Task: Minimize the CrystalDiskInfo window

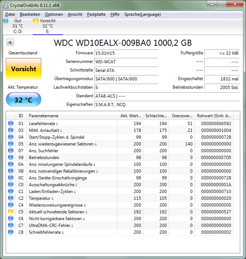Action: [212, 4]
